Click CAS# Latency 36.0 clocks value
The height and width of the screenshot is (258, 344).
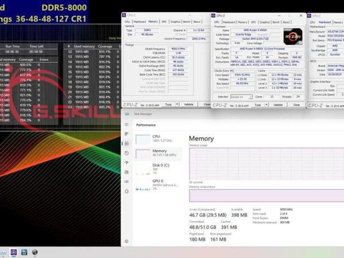(178, 57)
